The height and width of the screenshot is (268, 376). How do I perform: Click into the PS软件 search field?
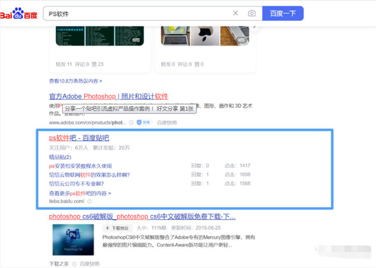[134, 13]
